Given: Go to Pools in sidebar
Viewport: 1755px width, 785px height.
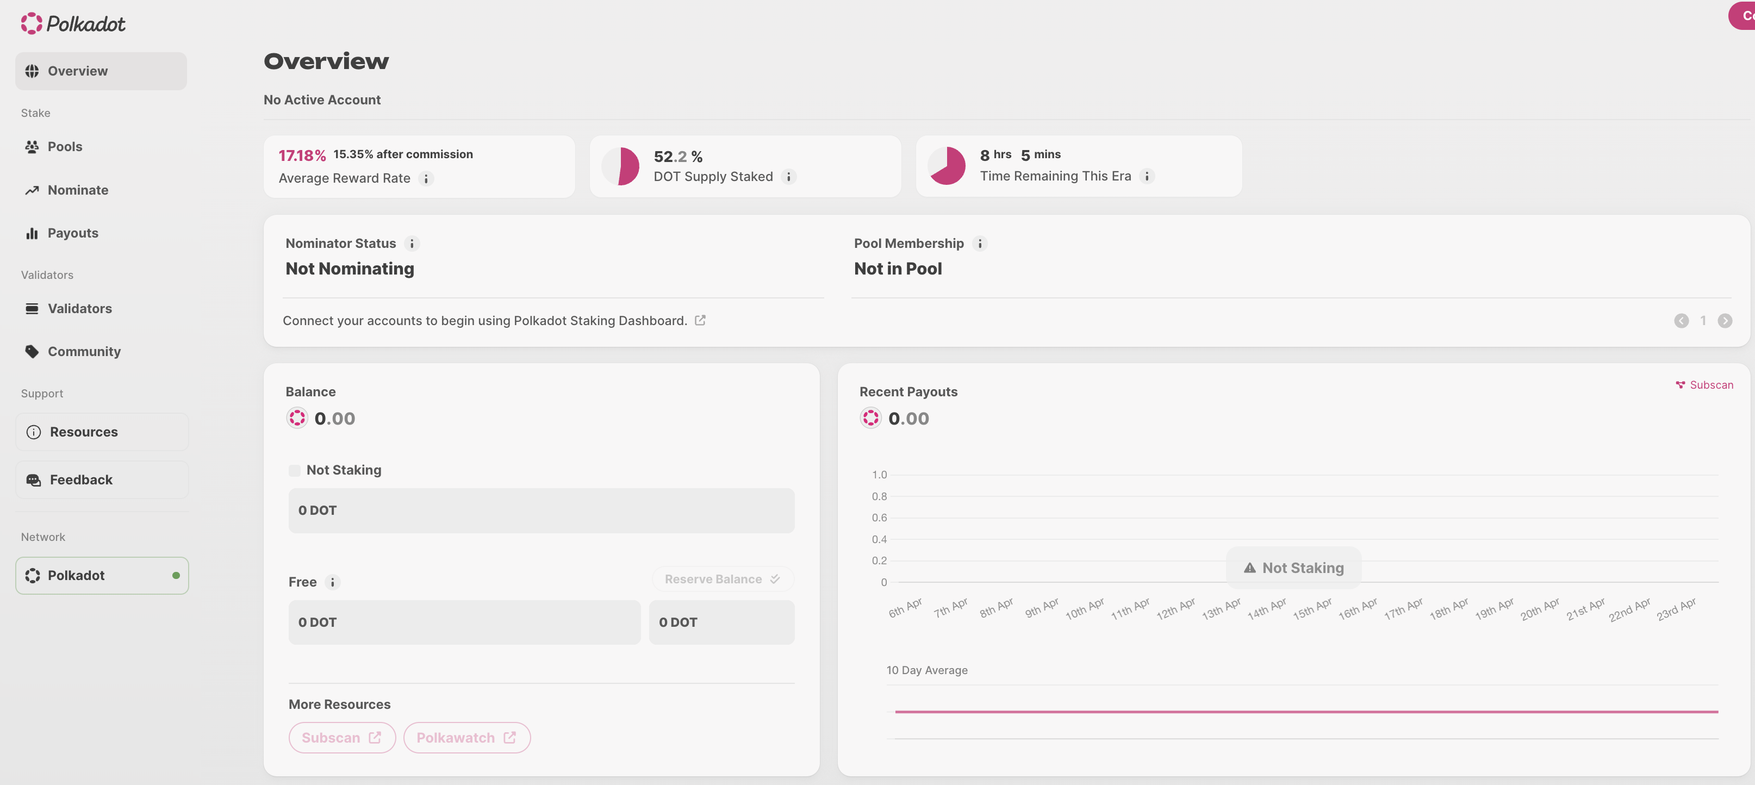Looking at the screenshot, I should pyautogui.click(x=101, y=146).
